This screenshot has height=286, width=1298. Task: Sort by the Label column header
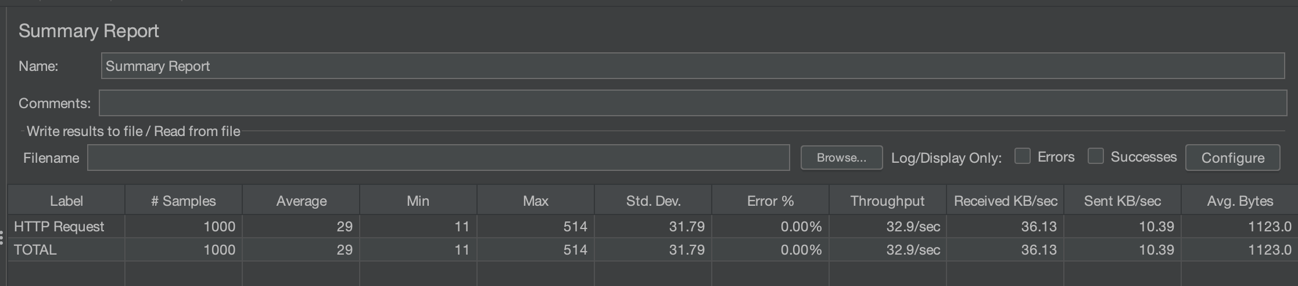coord(66,201)
